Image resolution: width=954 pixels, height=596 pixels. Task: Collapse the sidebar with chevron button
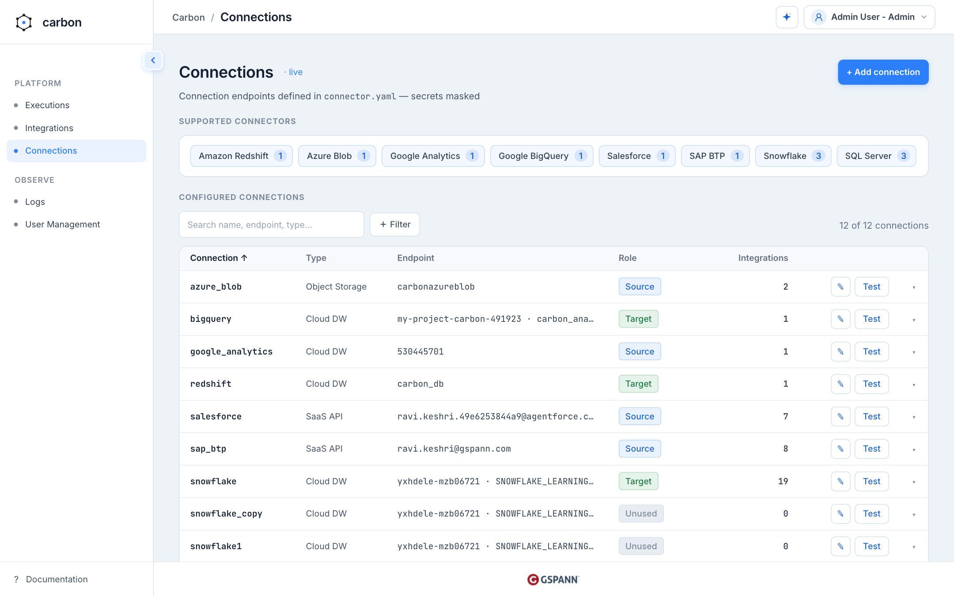153,60
